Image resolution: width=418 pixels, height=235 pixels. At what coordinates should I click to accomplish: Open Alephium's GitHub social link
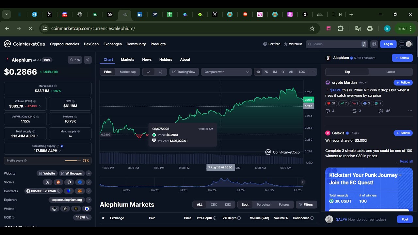coord(69,182)
